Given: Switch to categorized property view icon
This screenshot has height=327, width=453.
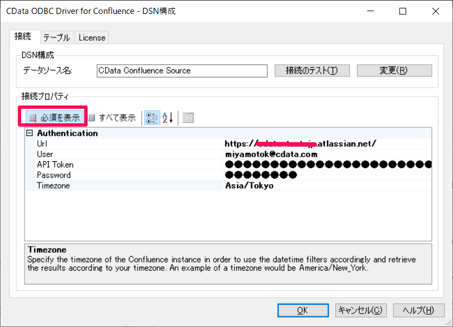Looking at the screenshot, I should [152, 118].
